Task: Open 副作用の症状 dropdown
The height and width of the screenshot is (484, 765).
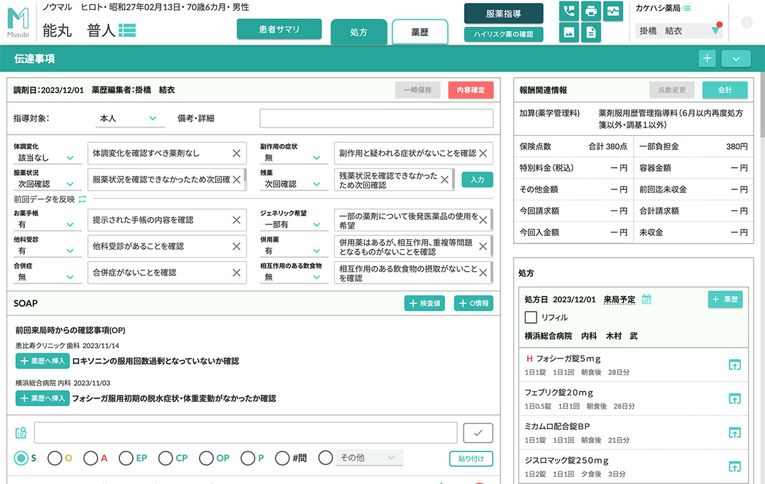Action: (294, 158)
